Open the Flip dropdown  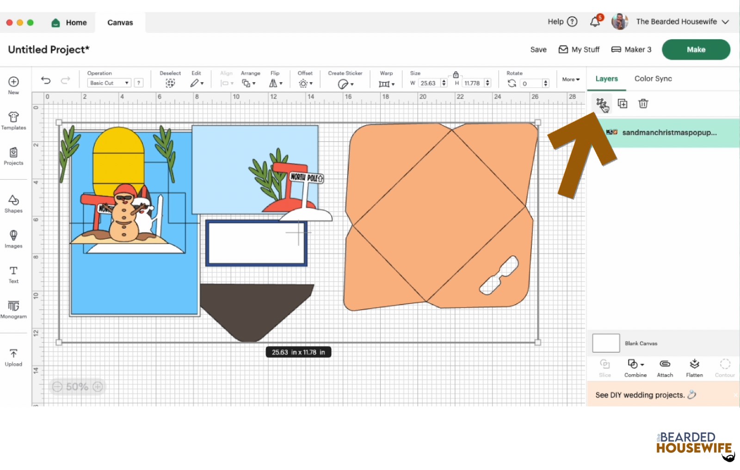coord(276,83)
